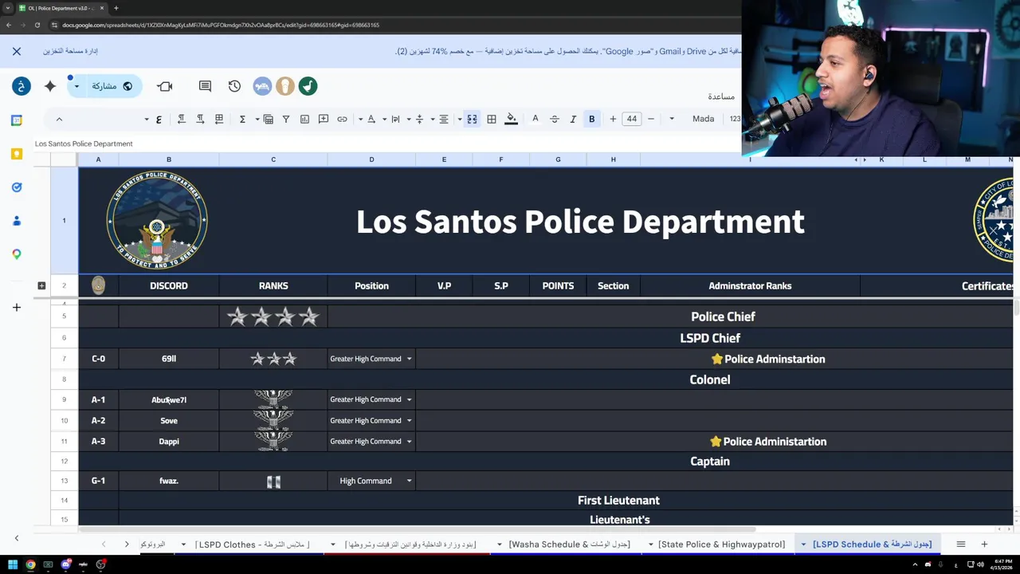Open Windows Start menu
This screenshot has width=1020, height=574.
pyautogui.click(x=13, y=564)
